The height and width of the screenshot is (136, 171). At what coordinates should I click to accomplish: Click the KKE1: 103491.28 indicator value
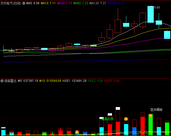click(x=74, y=81)
